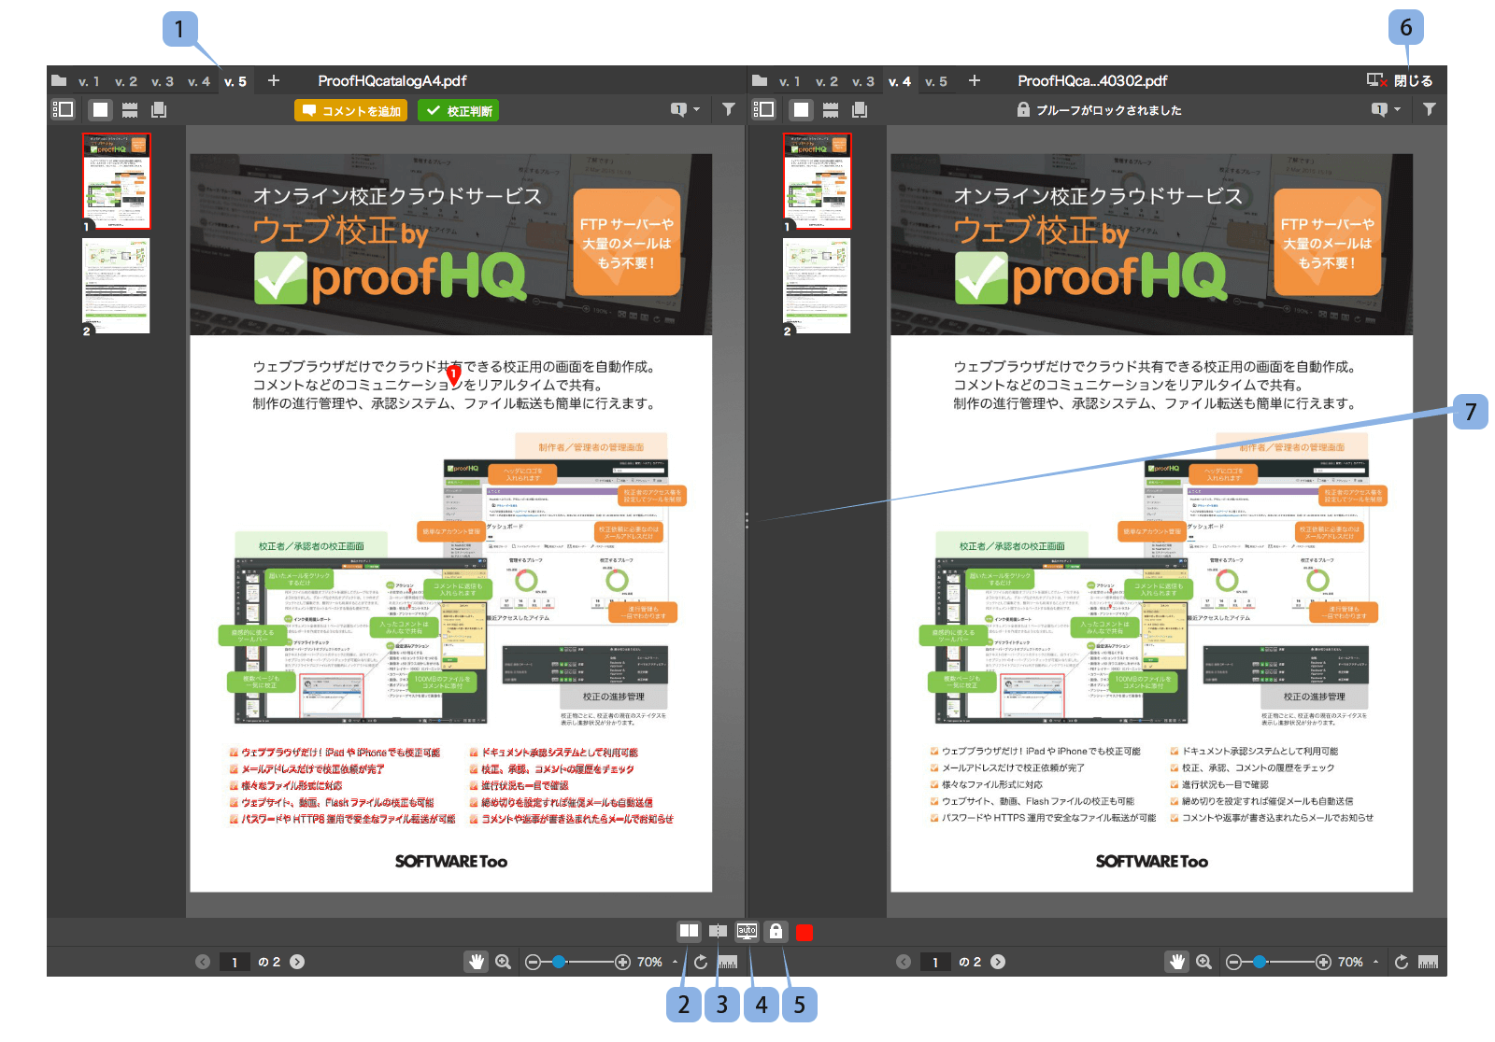
Task: Open the 70% zoom dropdown in left pane
Action: click(x=658, y=962)
